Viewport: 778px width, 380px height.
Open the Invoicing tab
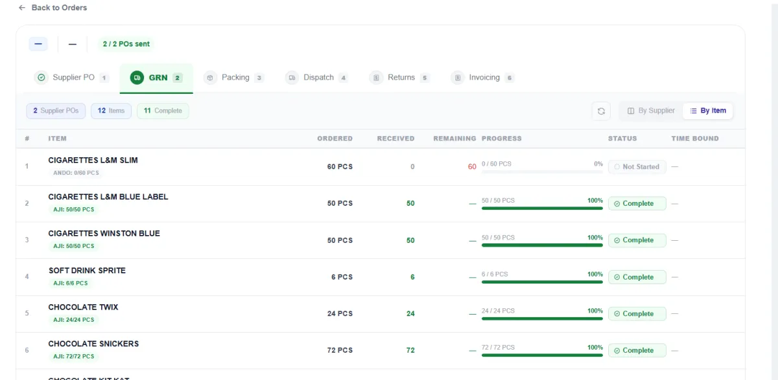(483, 78)
